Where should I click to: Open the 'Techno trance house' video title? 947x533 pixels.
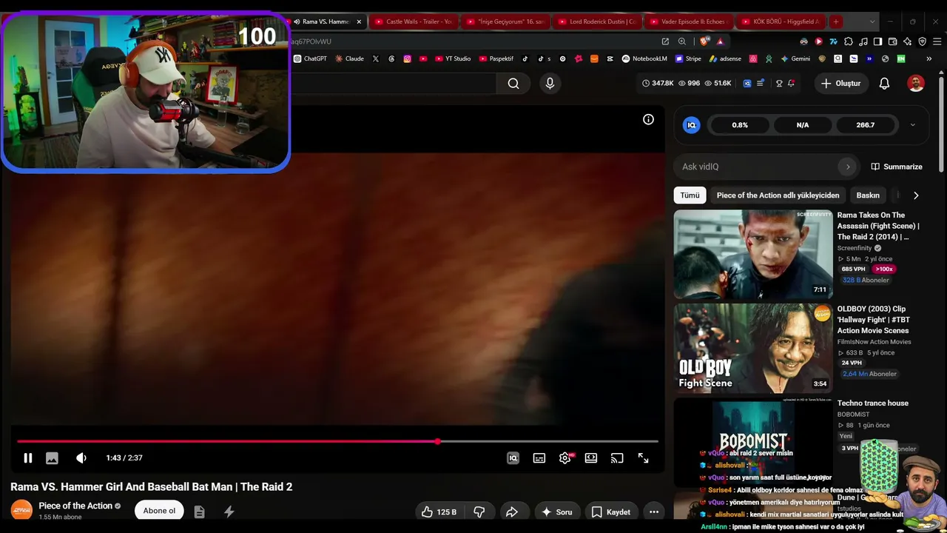click(x=873, y=403)
